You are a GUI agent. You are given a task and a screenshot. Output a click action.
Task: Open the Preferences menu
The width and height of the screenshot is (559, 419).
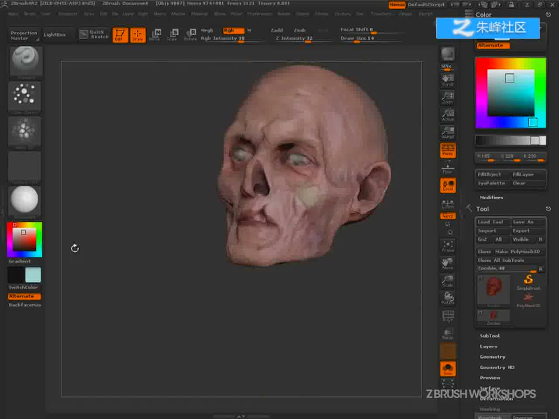tap(259, 14)
